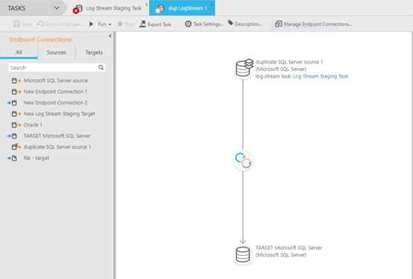Viewport: 413px width, 279px height.
Task: Select New Endpoint Connection 1
Action: (x=55, y=92)
